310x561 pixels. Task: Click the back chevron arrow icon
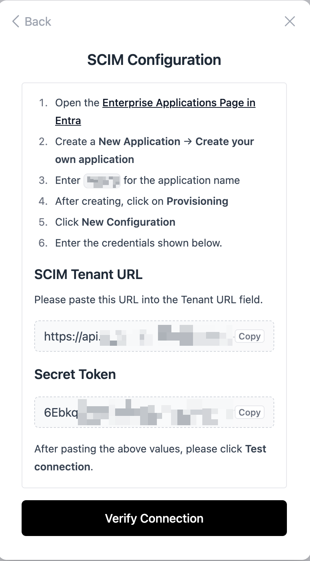click(15, 22)
